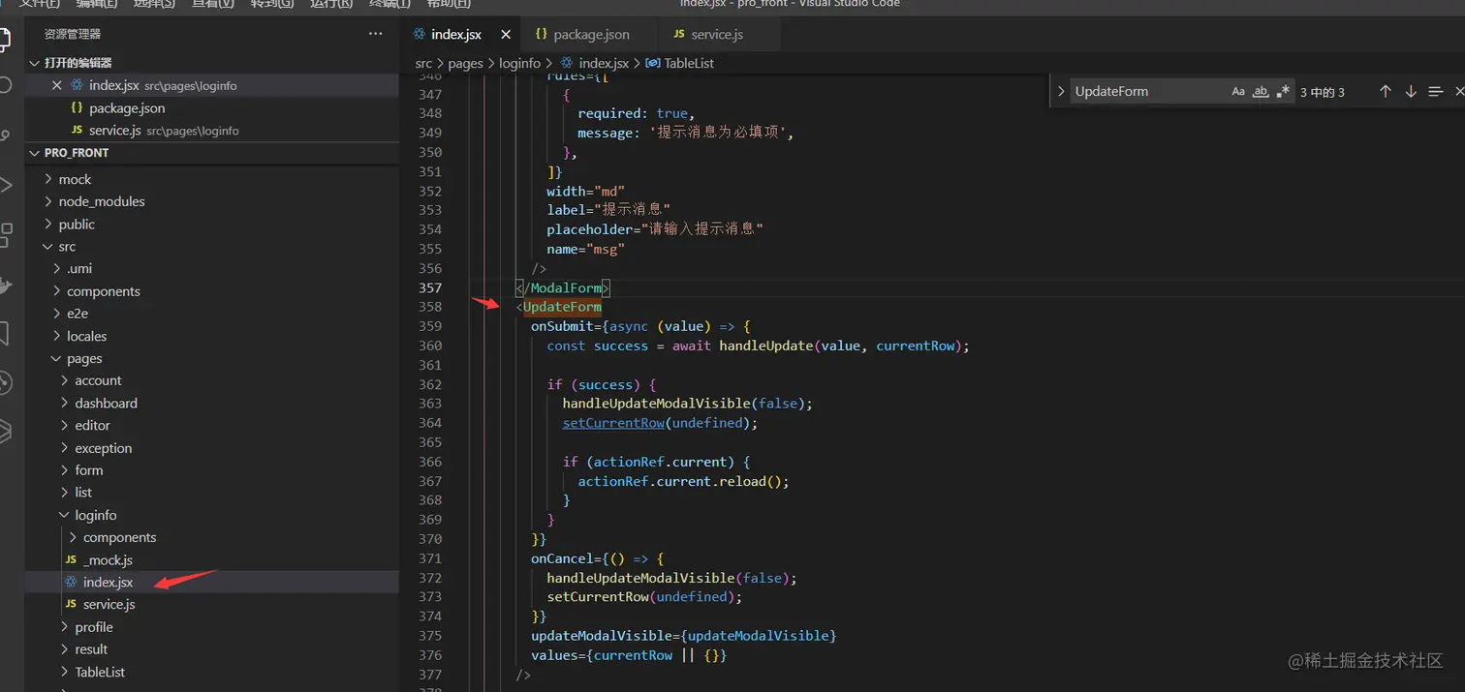Expand the dashboard folder

[x=106, y=403]
